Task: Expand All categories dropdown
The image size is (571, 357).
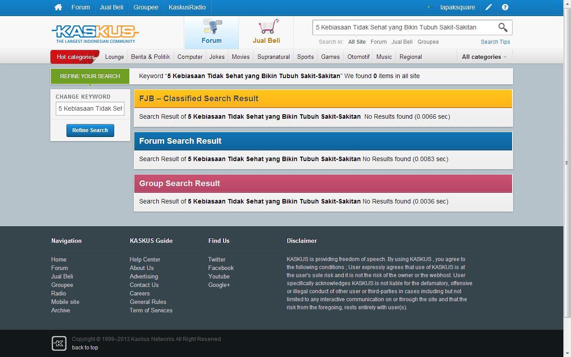Action: 484,57
